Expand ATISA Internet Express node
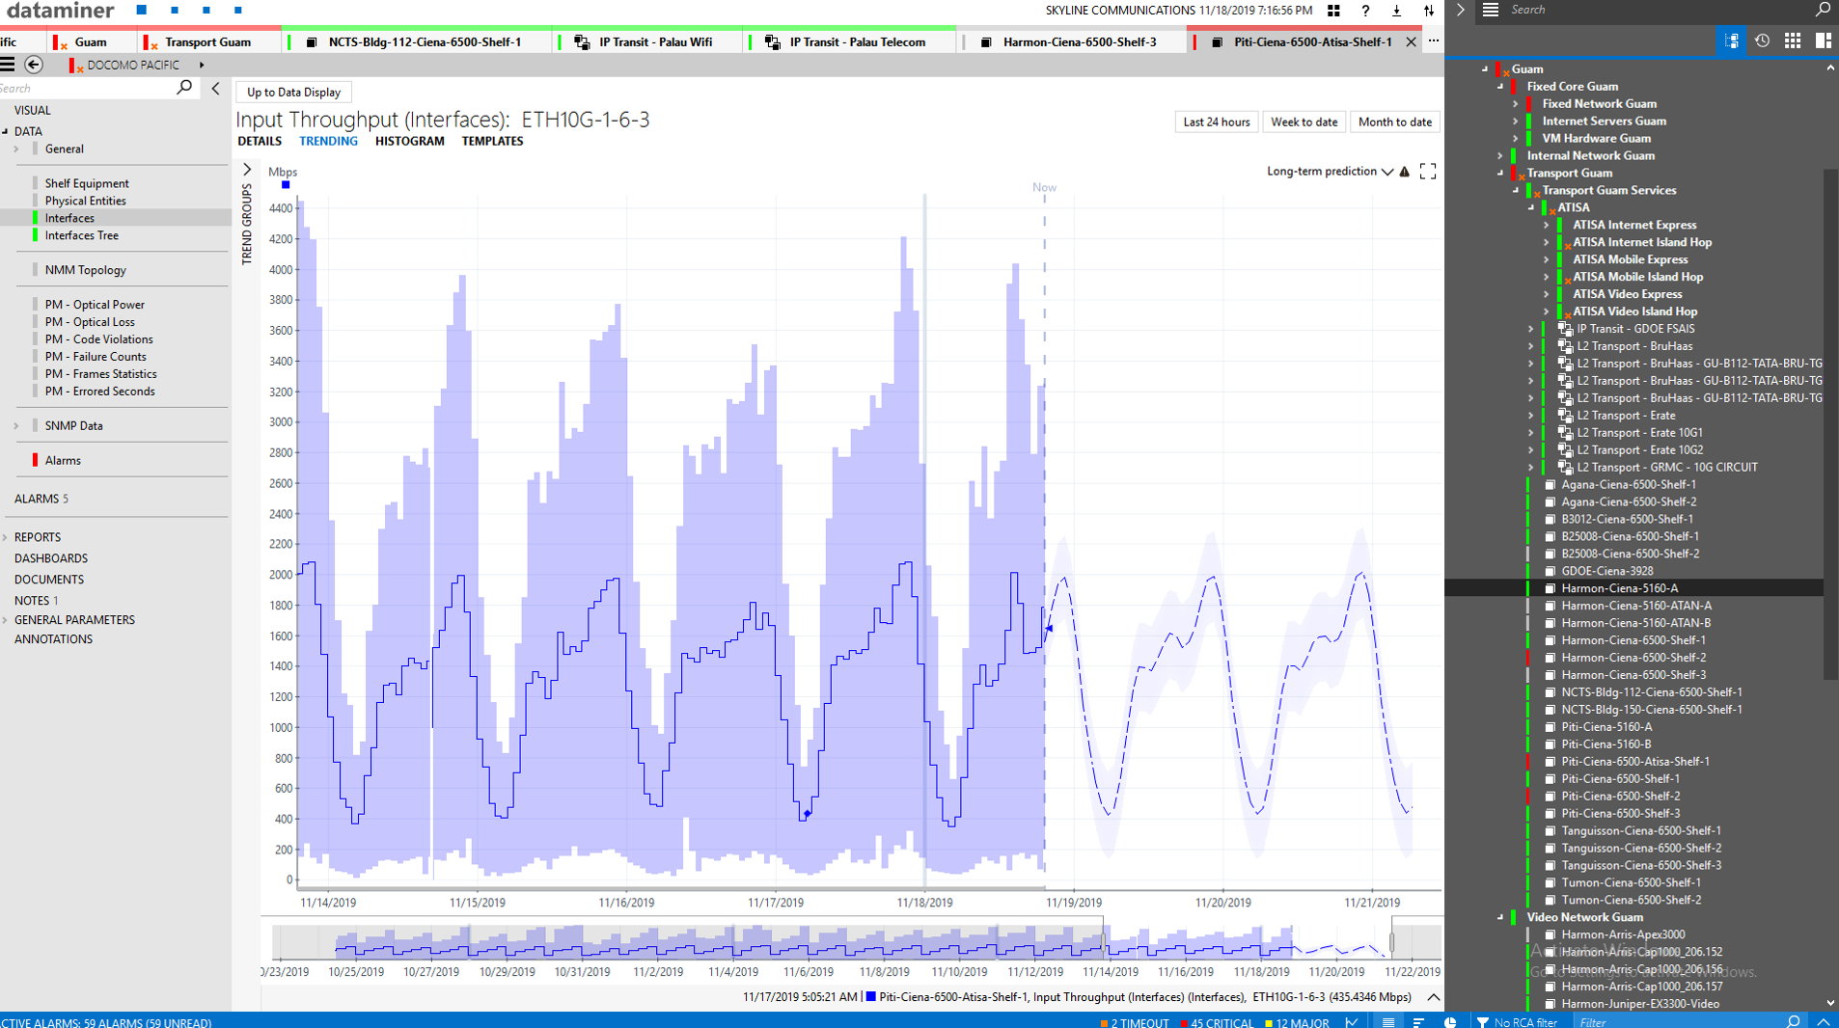The image size is (1839, 1028). tap(1547, 226)
